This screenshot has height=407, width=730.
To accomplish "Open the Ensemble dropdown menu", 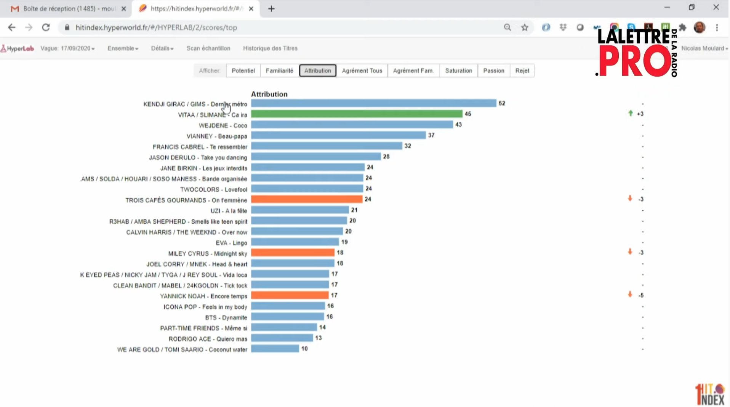I will (123, 48).
